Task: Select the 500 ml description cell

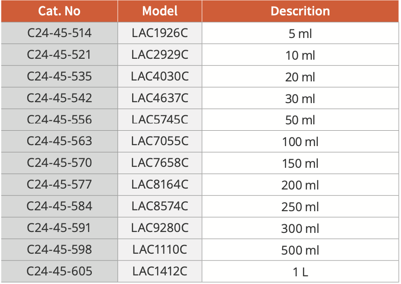Action: 300,250
